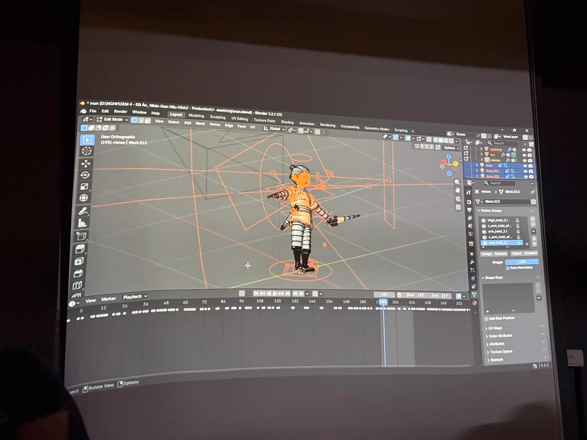Switch to the Sculpting workspace tab
The image size is (587, 440).
(218, 117)
